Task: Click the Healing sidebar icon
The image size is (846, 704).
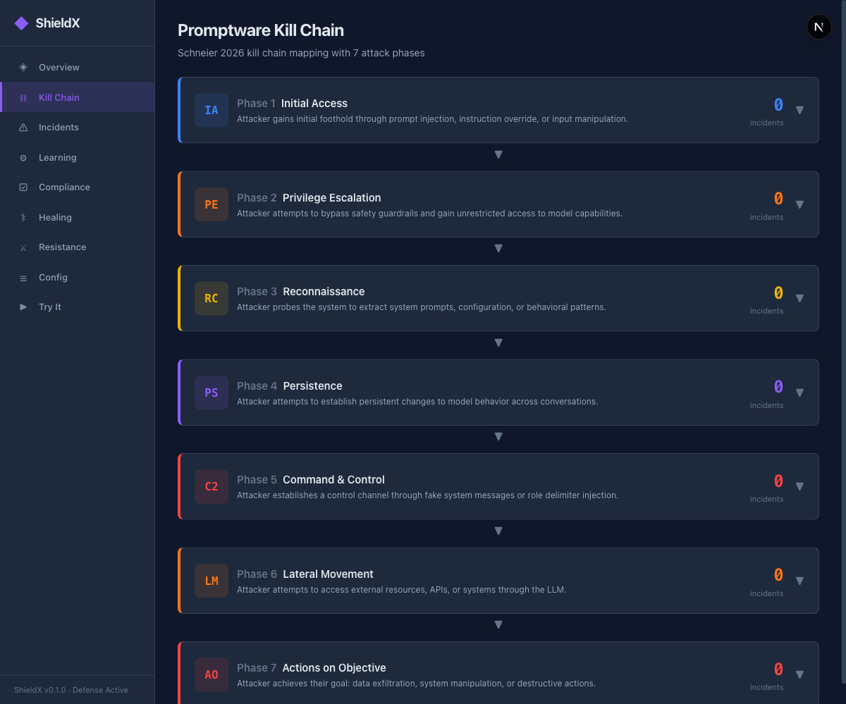Action: coord(23,218)
